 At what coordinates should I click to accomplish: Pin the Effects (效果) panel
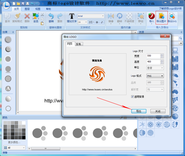[13, 32]
